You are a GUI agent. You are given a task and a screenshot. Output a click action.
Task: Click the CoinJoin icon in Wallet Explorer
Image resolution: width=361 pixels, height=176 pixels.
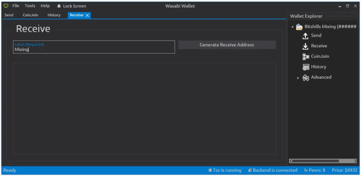[x=306, y=57]
